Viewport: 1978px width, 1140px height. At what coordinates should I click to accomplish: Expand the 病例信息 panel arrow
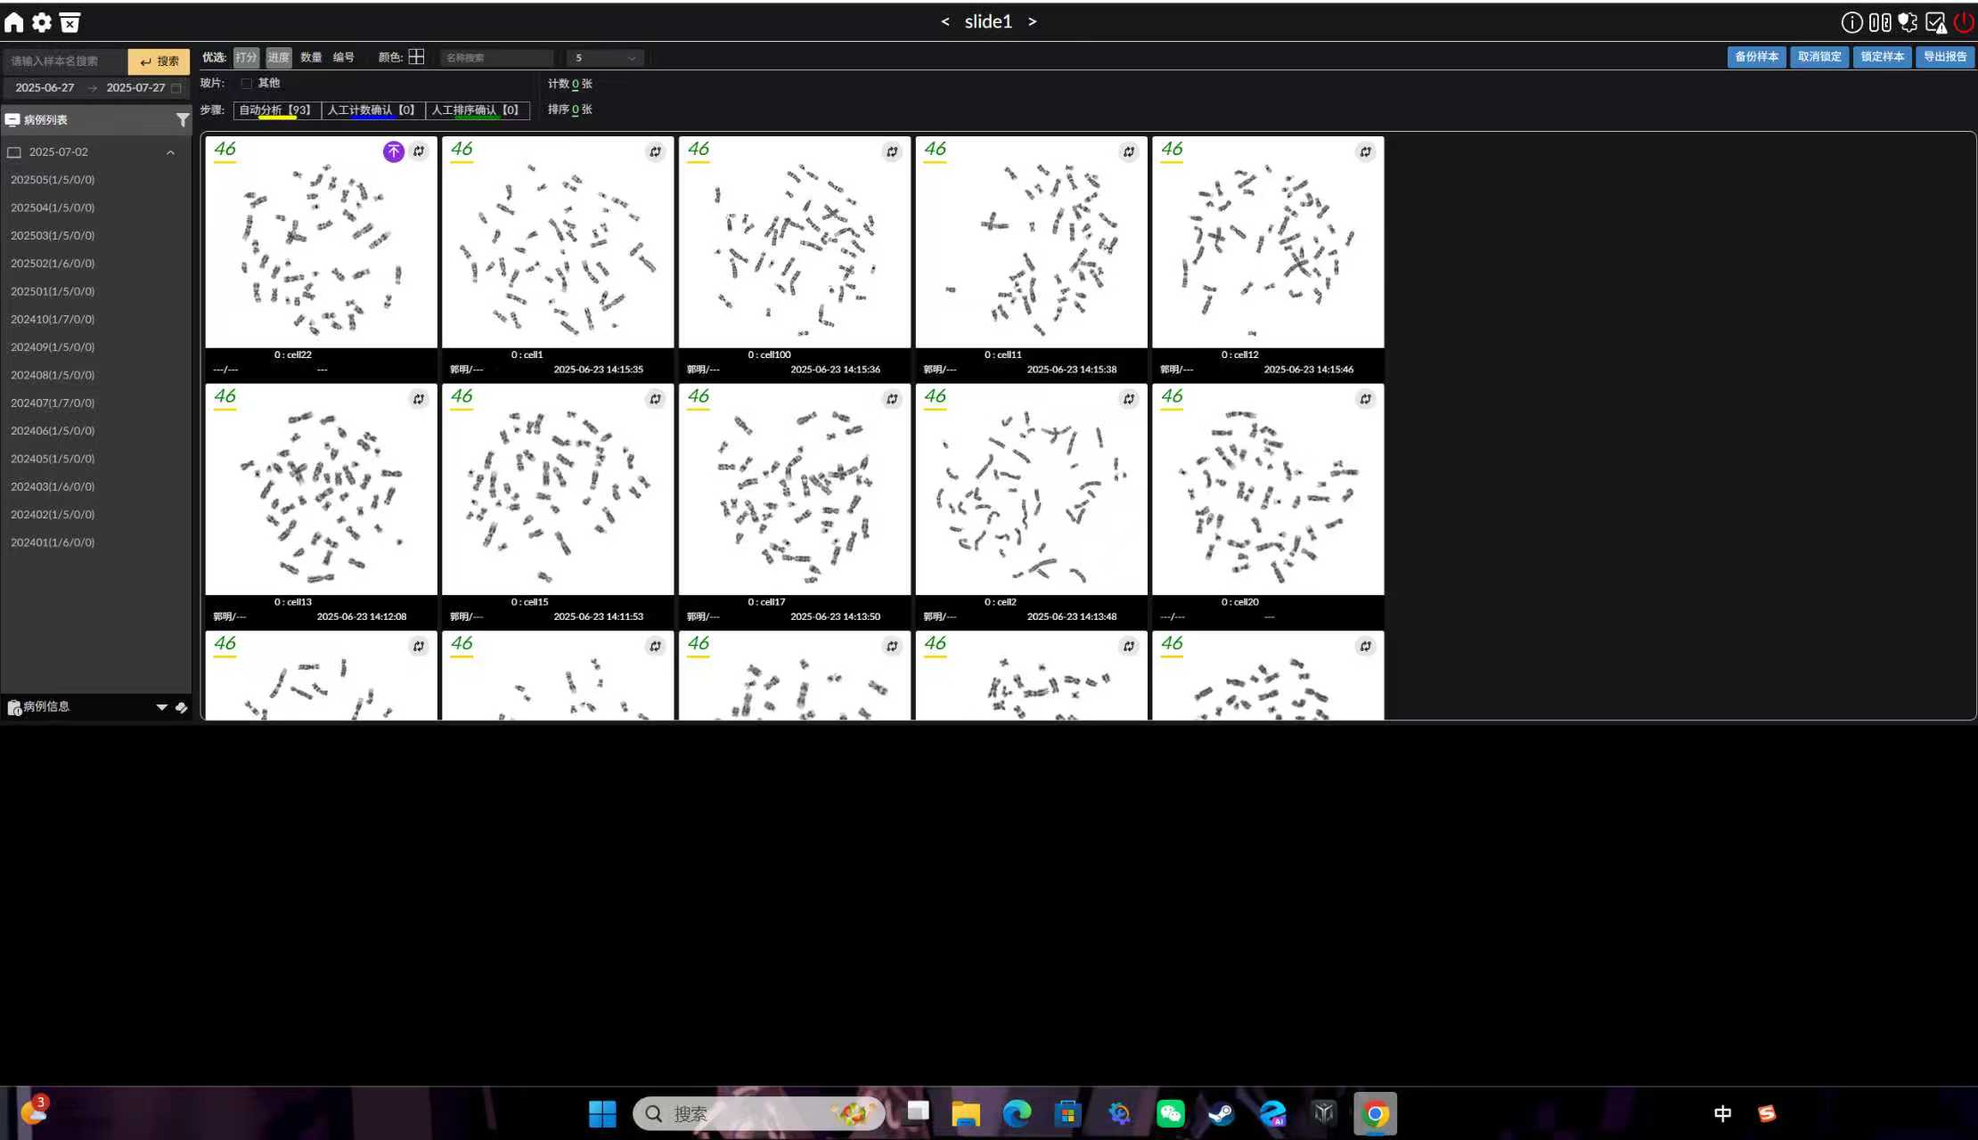point(161,707)
